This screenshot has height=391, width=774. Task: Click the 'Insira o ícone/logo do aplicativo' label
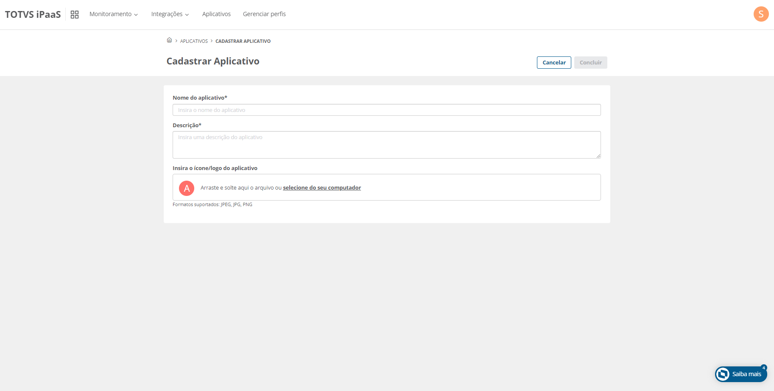215,168
